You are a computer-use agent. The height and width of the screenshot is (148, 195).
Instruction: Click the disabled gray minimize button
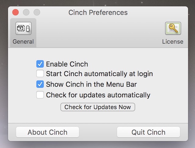[26, 12]
